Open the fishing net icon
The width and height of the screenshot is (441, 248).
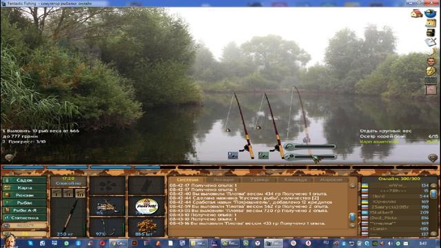tap(431, 81)
